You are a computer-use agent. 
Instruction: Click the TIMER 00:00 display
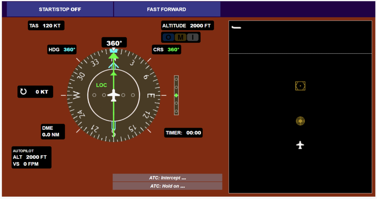pos(183,133)
